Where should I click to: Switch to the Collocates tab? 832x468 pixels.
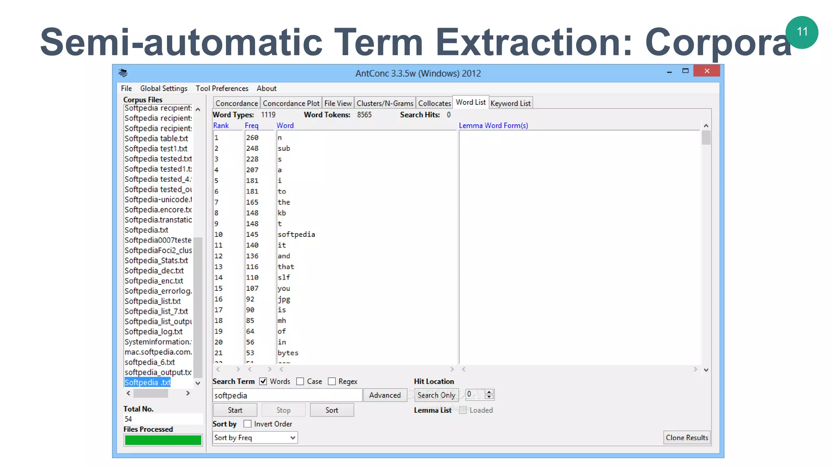click(434, 103)
